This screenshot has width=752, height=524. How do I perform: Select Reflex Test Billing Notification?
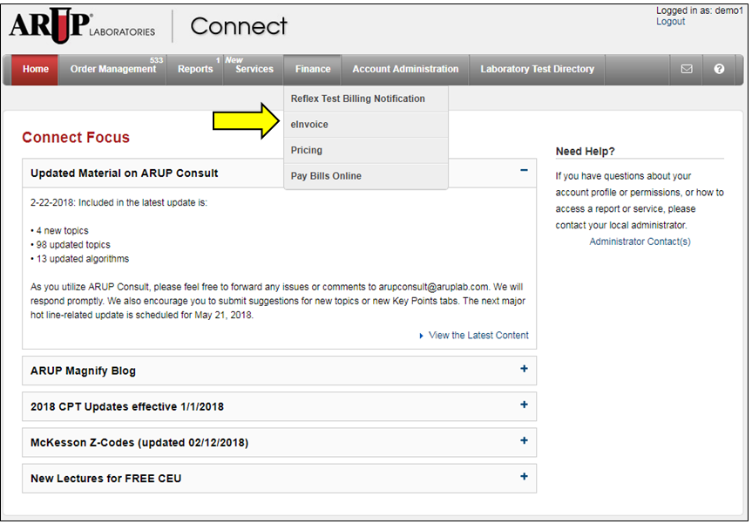[x=366, y=99]
